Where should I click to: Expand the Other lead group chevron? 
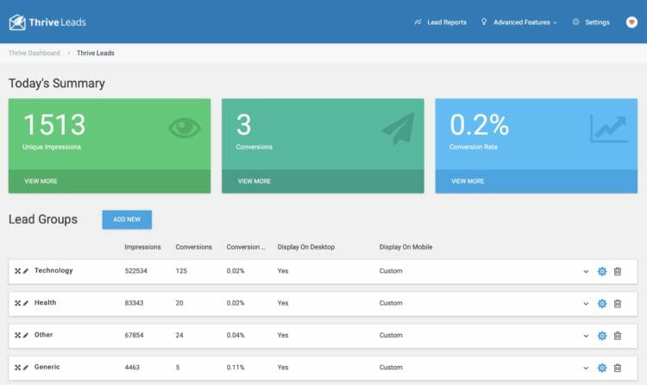pyautogui.click(x=586, y=336)
